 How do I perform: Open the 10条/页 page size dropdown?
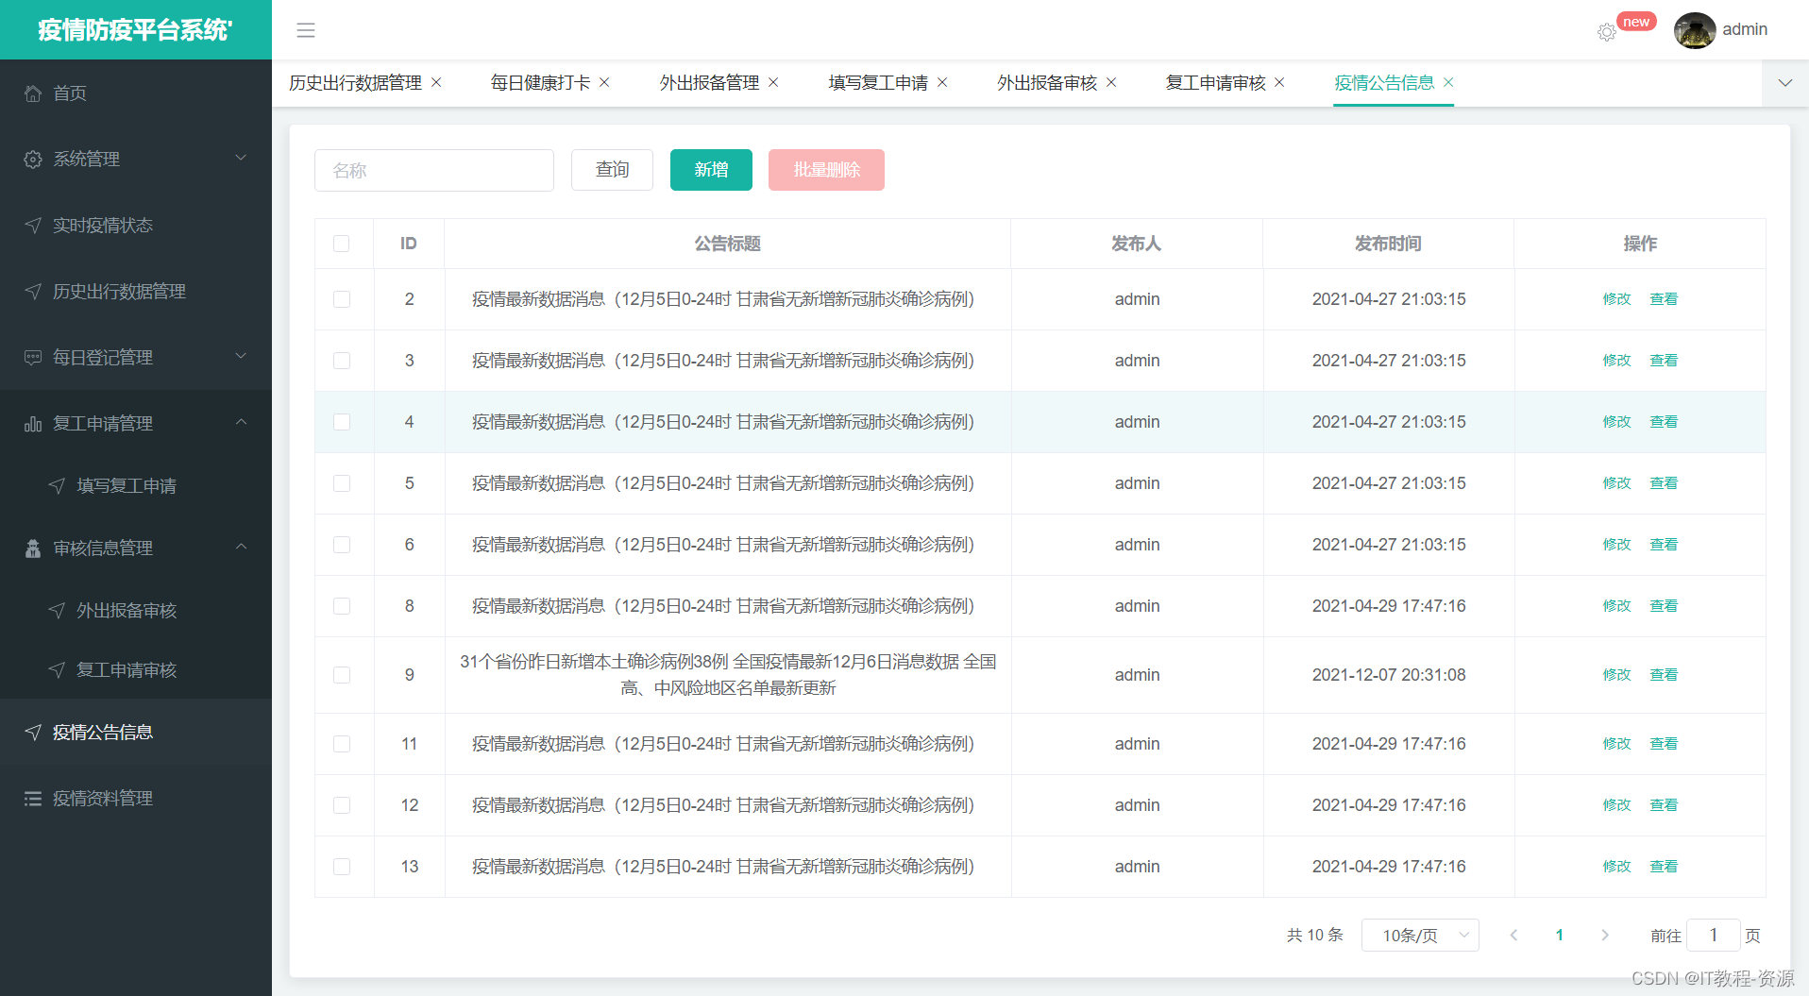(1420, 935)
